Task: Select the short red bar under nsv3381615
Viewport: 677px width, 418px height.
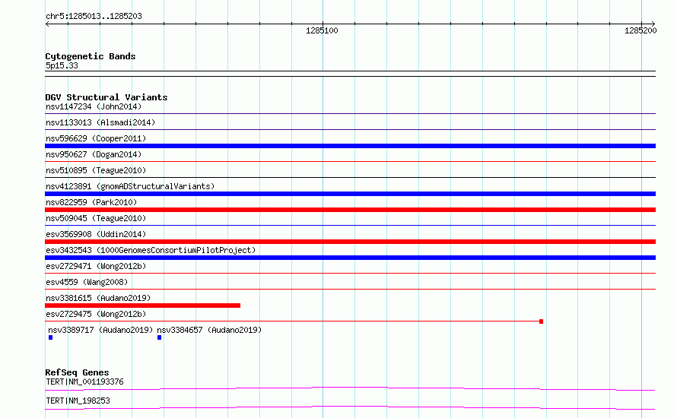Action: point(142,306)
